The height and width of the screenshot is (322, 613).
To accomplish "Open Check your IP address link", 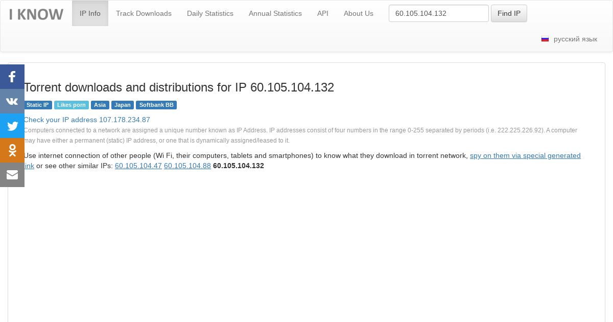I will 87,120.
